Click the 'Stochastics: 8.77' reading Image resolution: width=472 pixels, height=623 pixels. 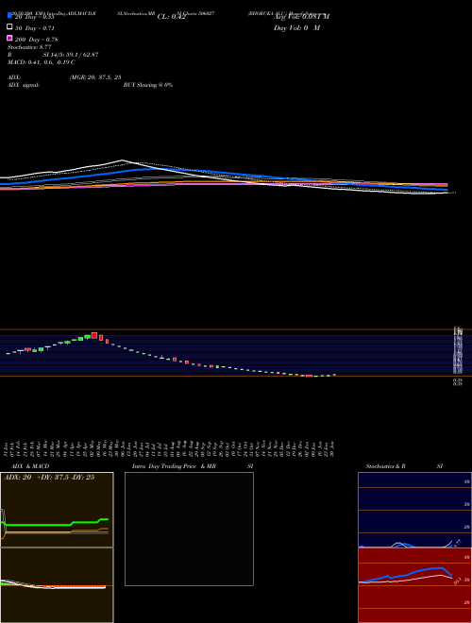[30, 47]
